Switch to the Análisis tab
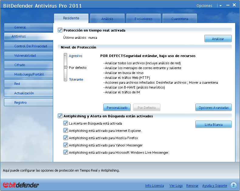The image size is (240, 191). [x=107, y=19]
